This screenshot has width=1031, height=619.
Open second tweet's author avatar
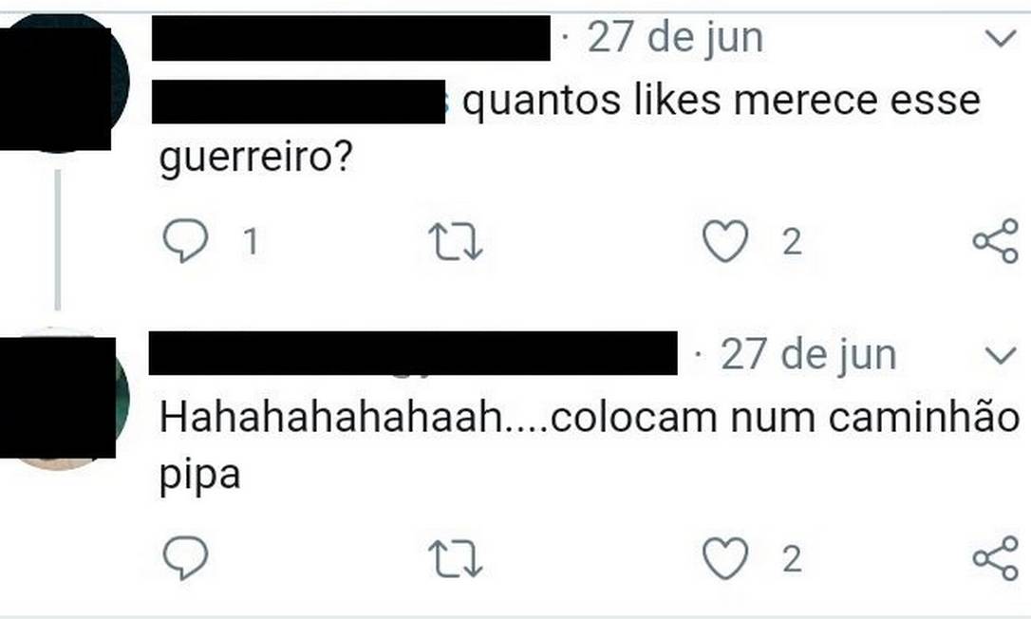click(61, 399)
